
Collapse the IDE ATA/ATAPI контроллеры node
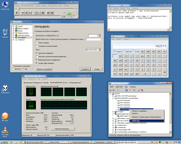pos(113,98)
